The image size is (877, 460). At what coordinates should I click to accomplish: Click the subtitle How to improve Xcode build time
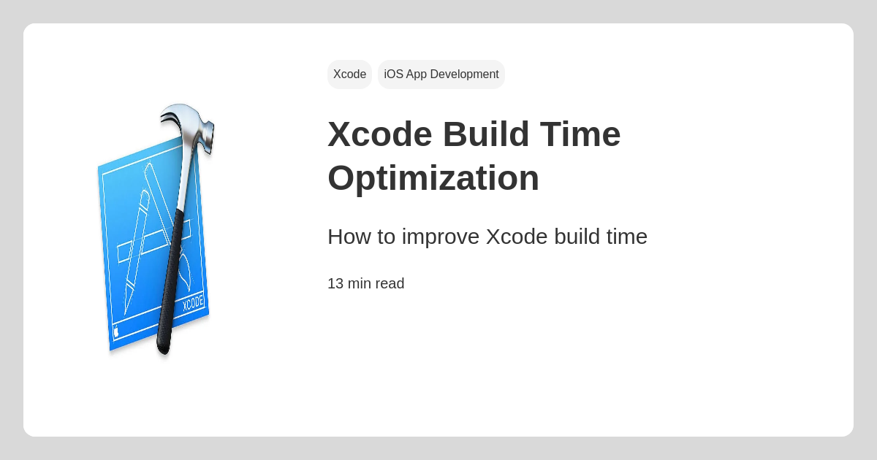(487, 237)
